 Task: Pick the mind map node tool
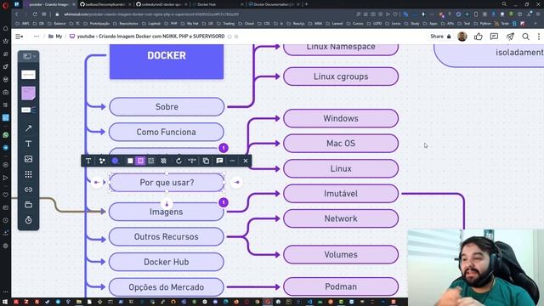[x=28, y=110]
